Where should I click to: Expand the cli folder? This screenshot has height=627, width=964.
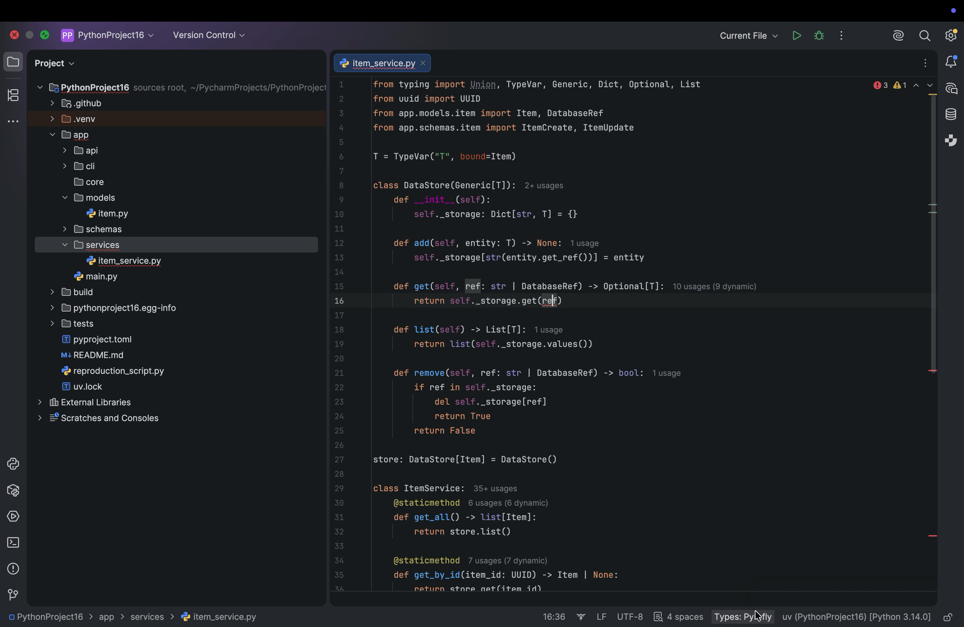[65, 166]
